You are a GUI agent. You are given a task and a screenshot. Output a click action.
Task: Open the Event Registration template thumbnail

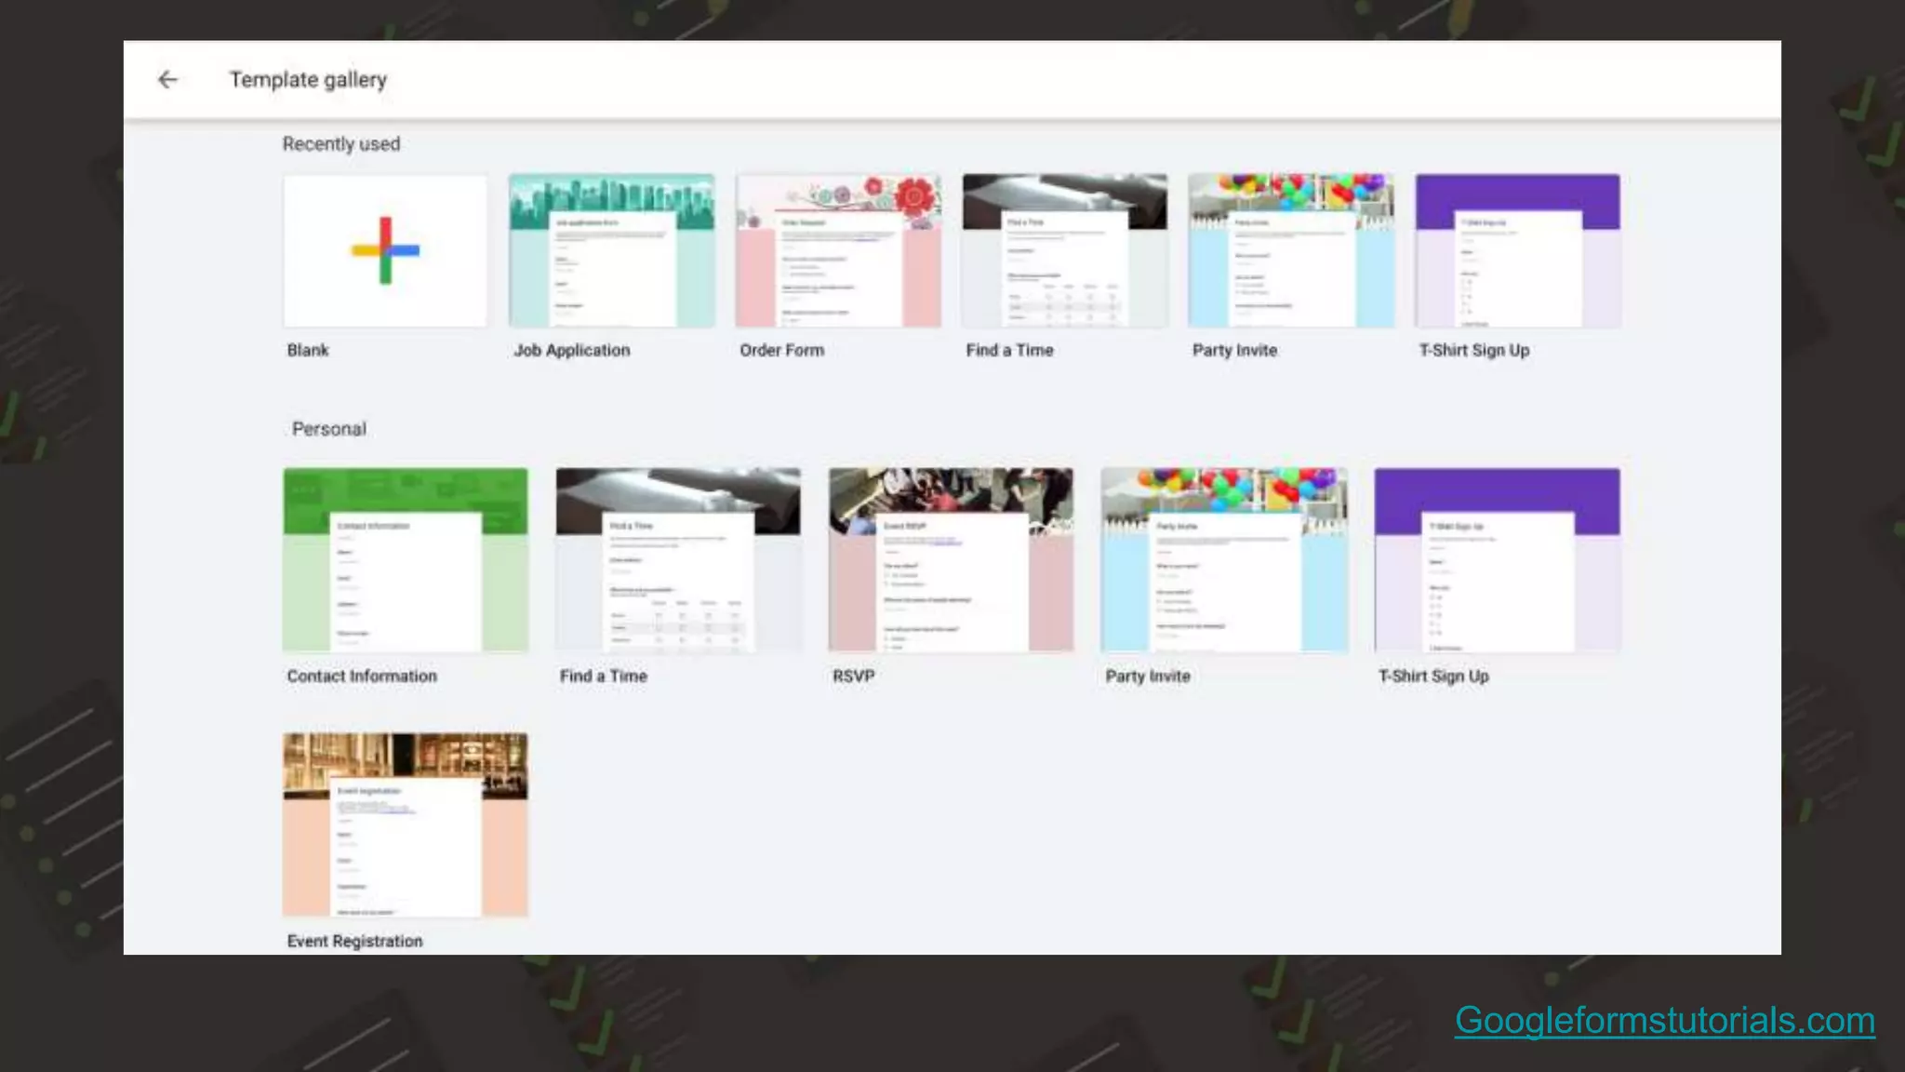pyautogui.click(x=406, y=824)
